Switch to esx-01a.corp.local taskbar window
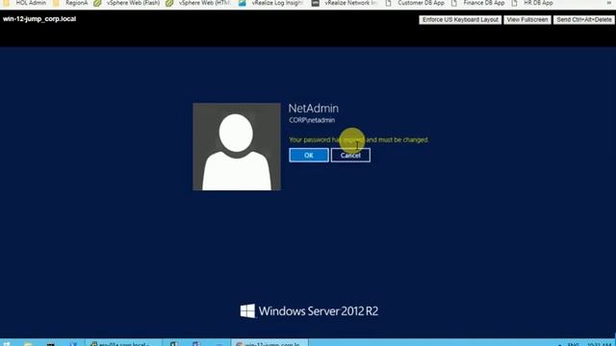The width and height of the screenshot is (616, 346). click(123, 343)
